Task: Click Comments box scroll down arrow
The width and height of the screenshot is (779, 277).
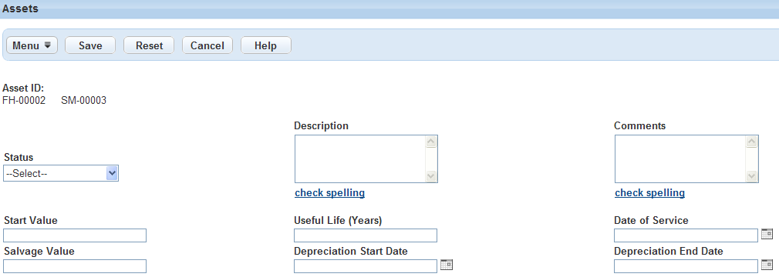Action: [x=752, y=176]
